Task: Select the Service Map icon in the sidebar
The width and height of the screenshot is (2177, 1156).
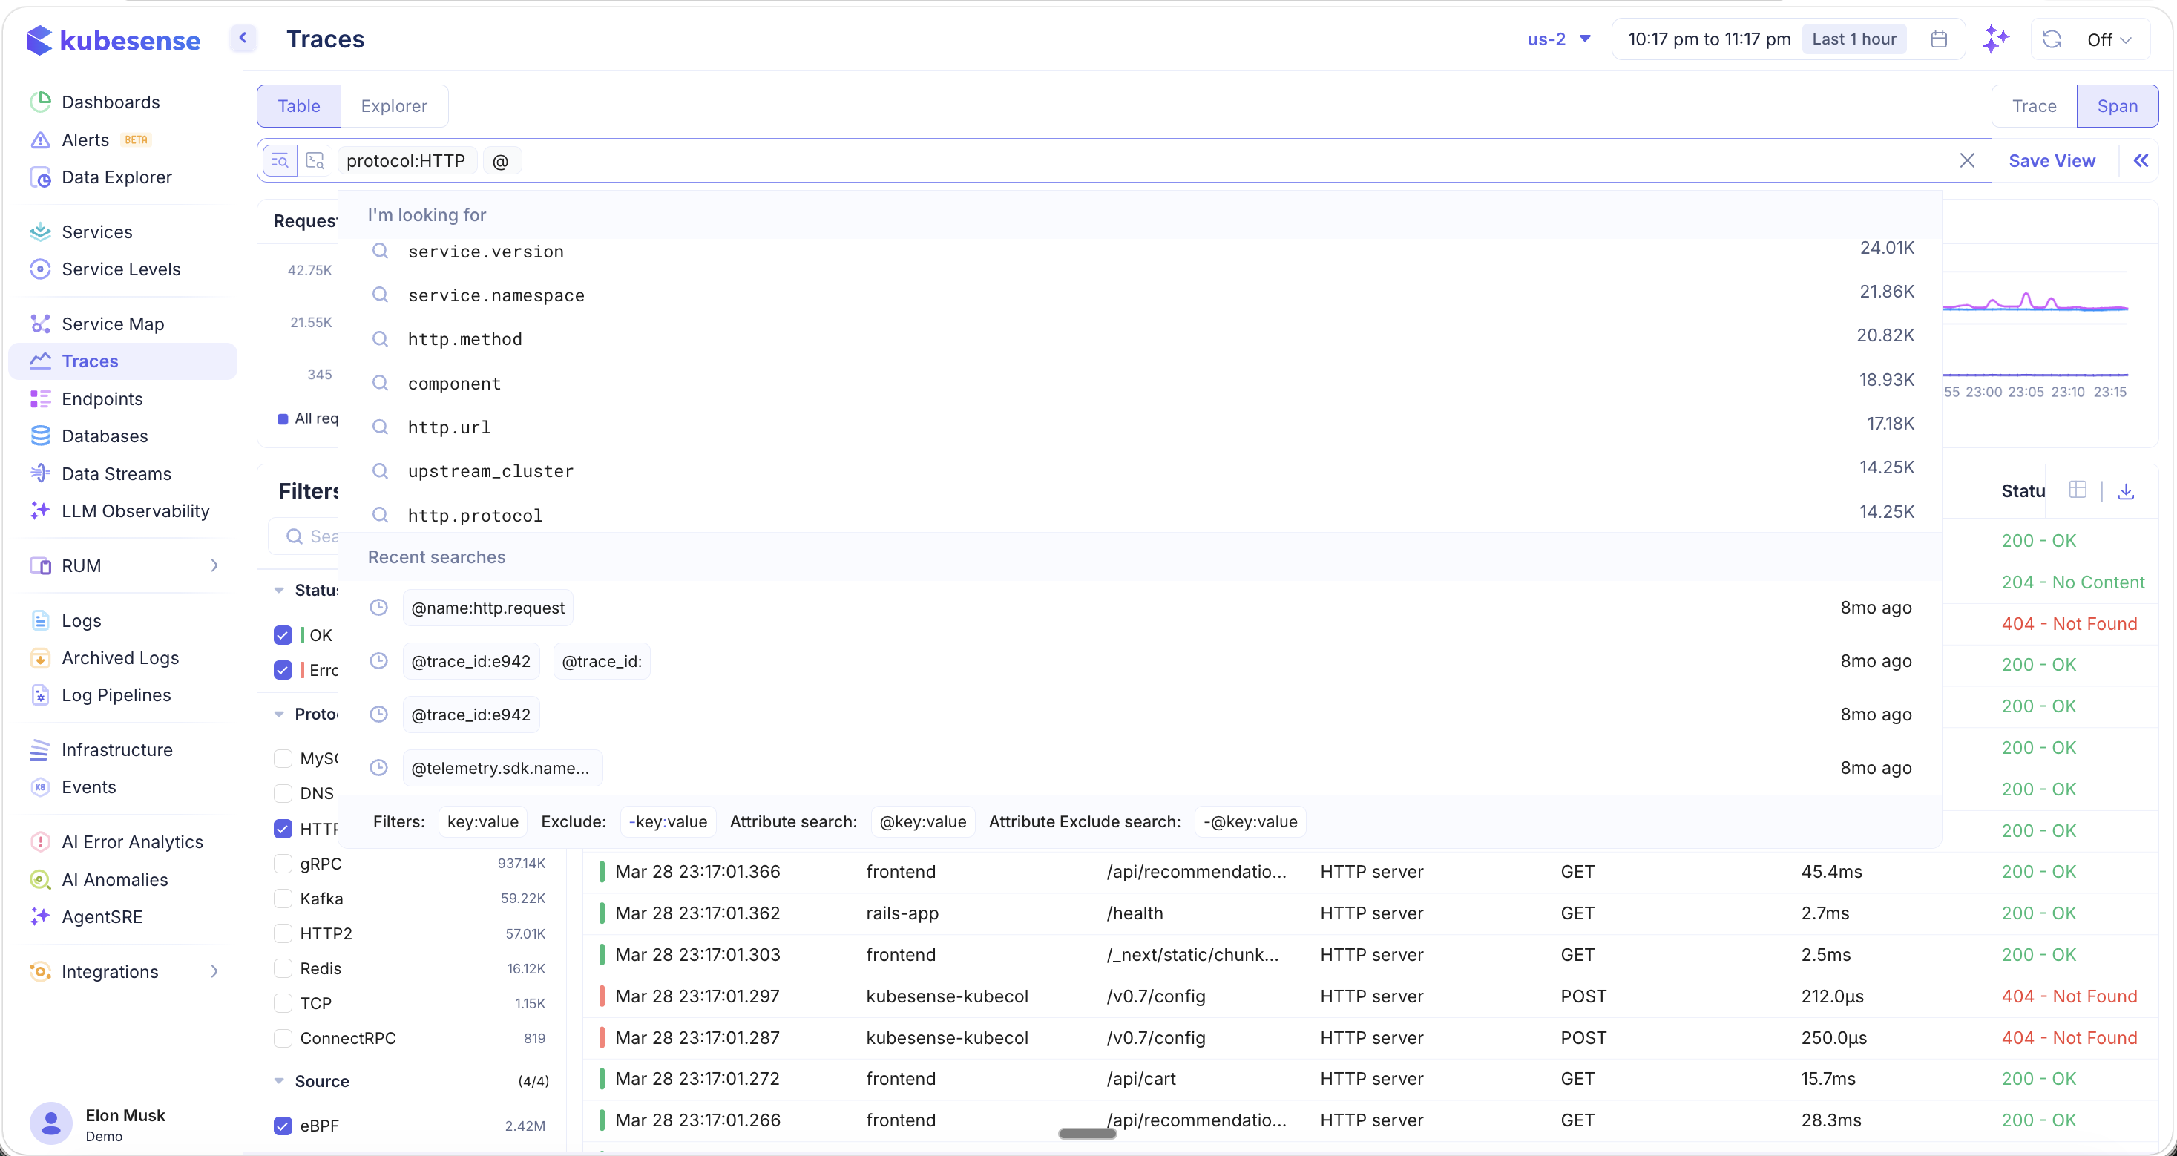Action: tap(40, 323)
